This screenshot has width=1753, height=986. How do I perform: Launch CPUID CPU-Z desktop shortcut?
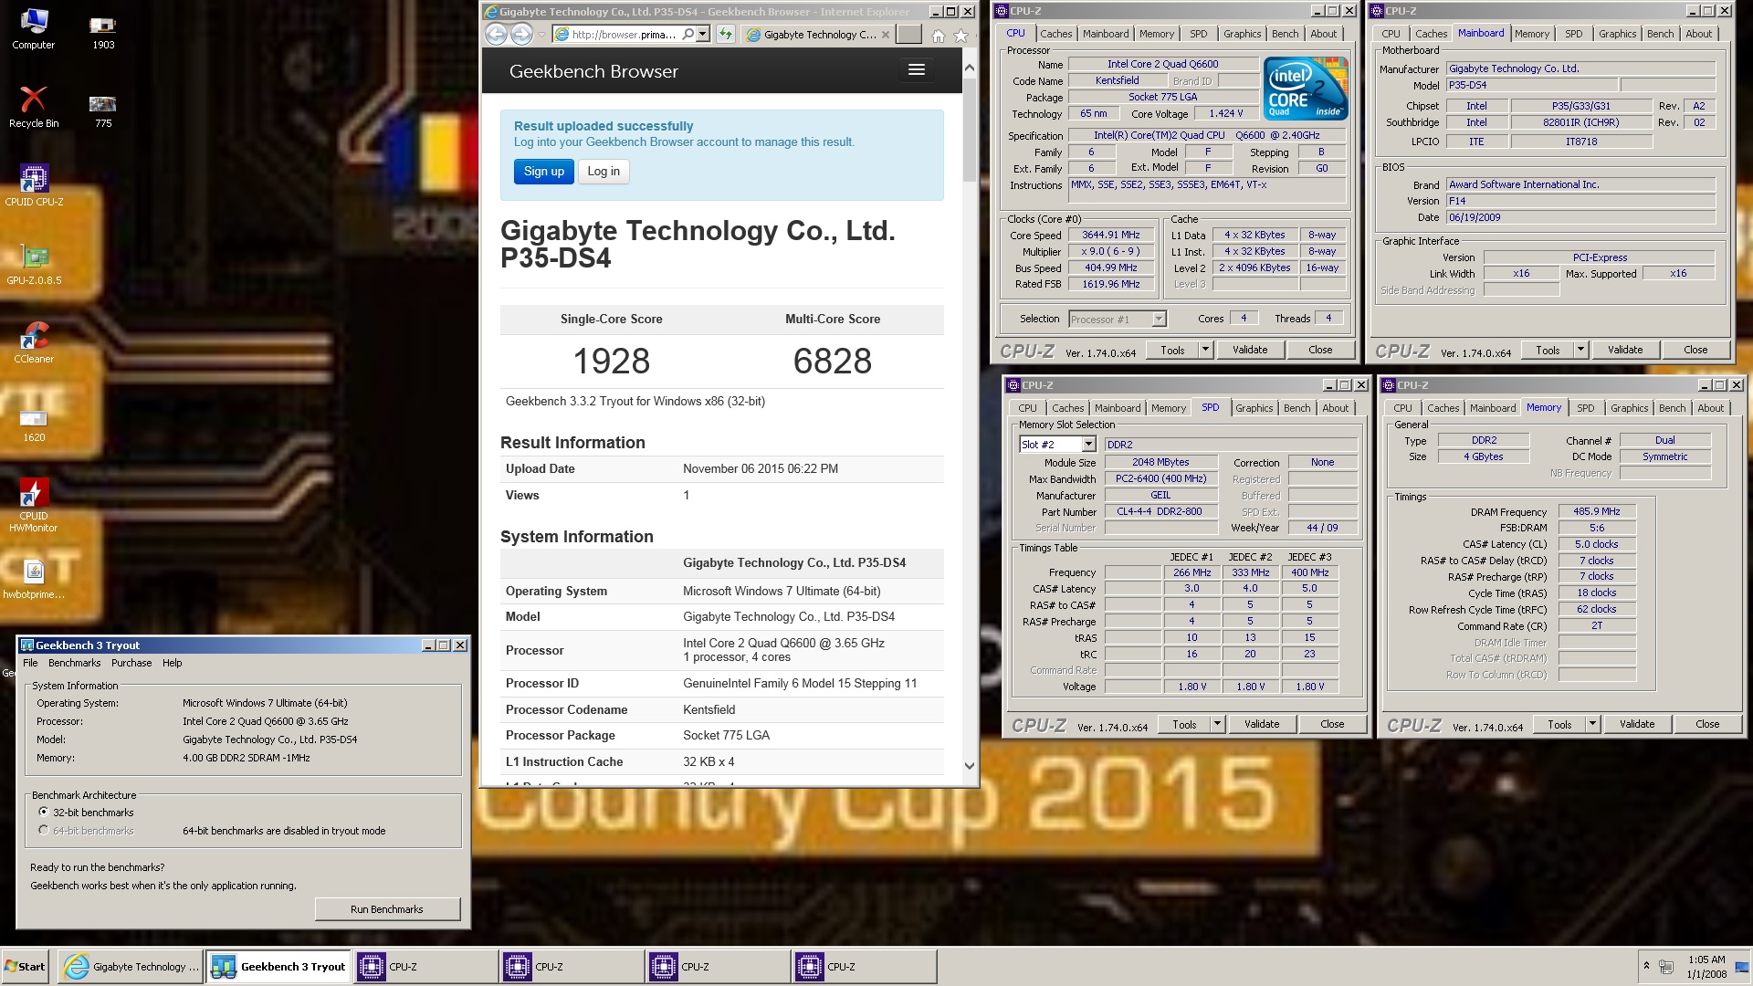(34, 185)
